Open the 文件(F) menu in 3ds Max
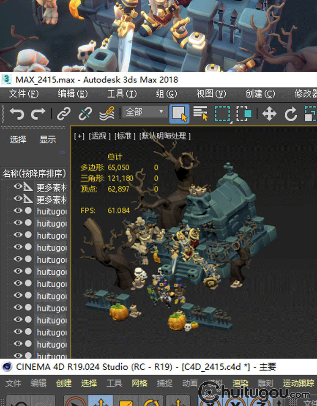The height and width of the screenshot is (406, 317). 24,94
